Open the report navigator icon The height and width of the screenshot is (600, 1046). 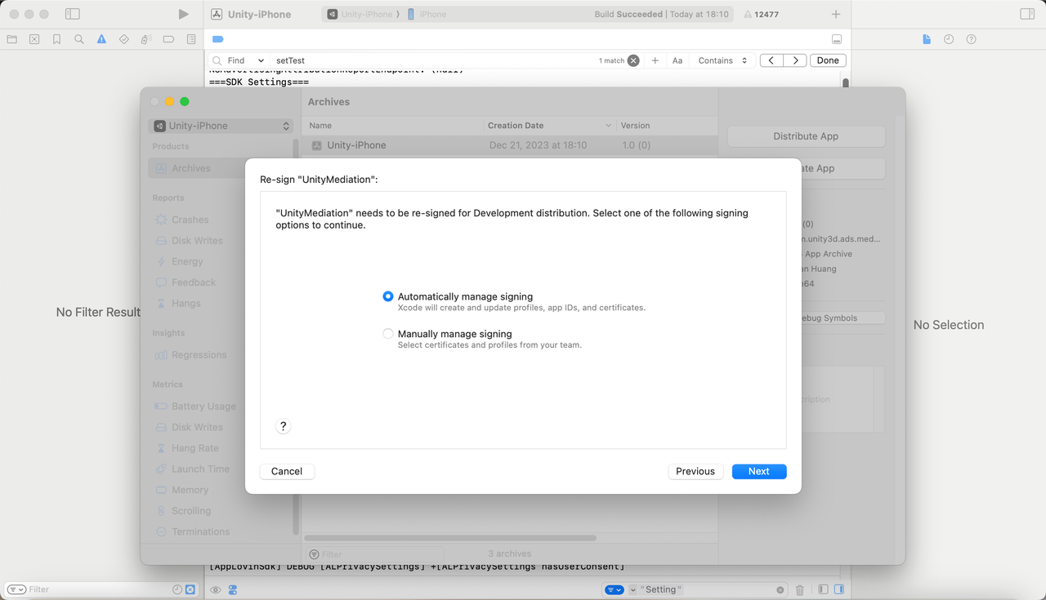[x=191, y=39]
